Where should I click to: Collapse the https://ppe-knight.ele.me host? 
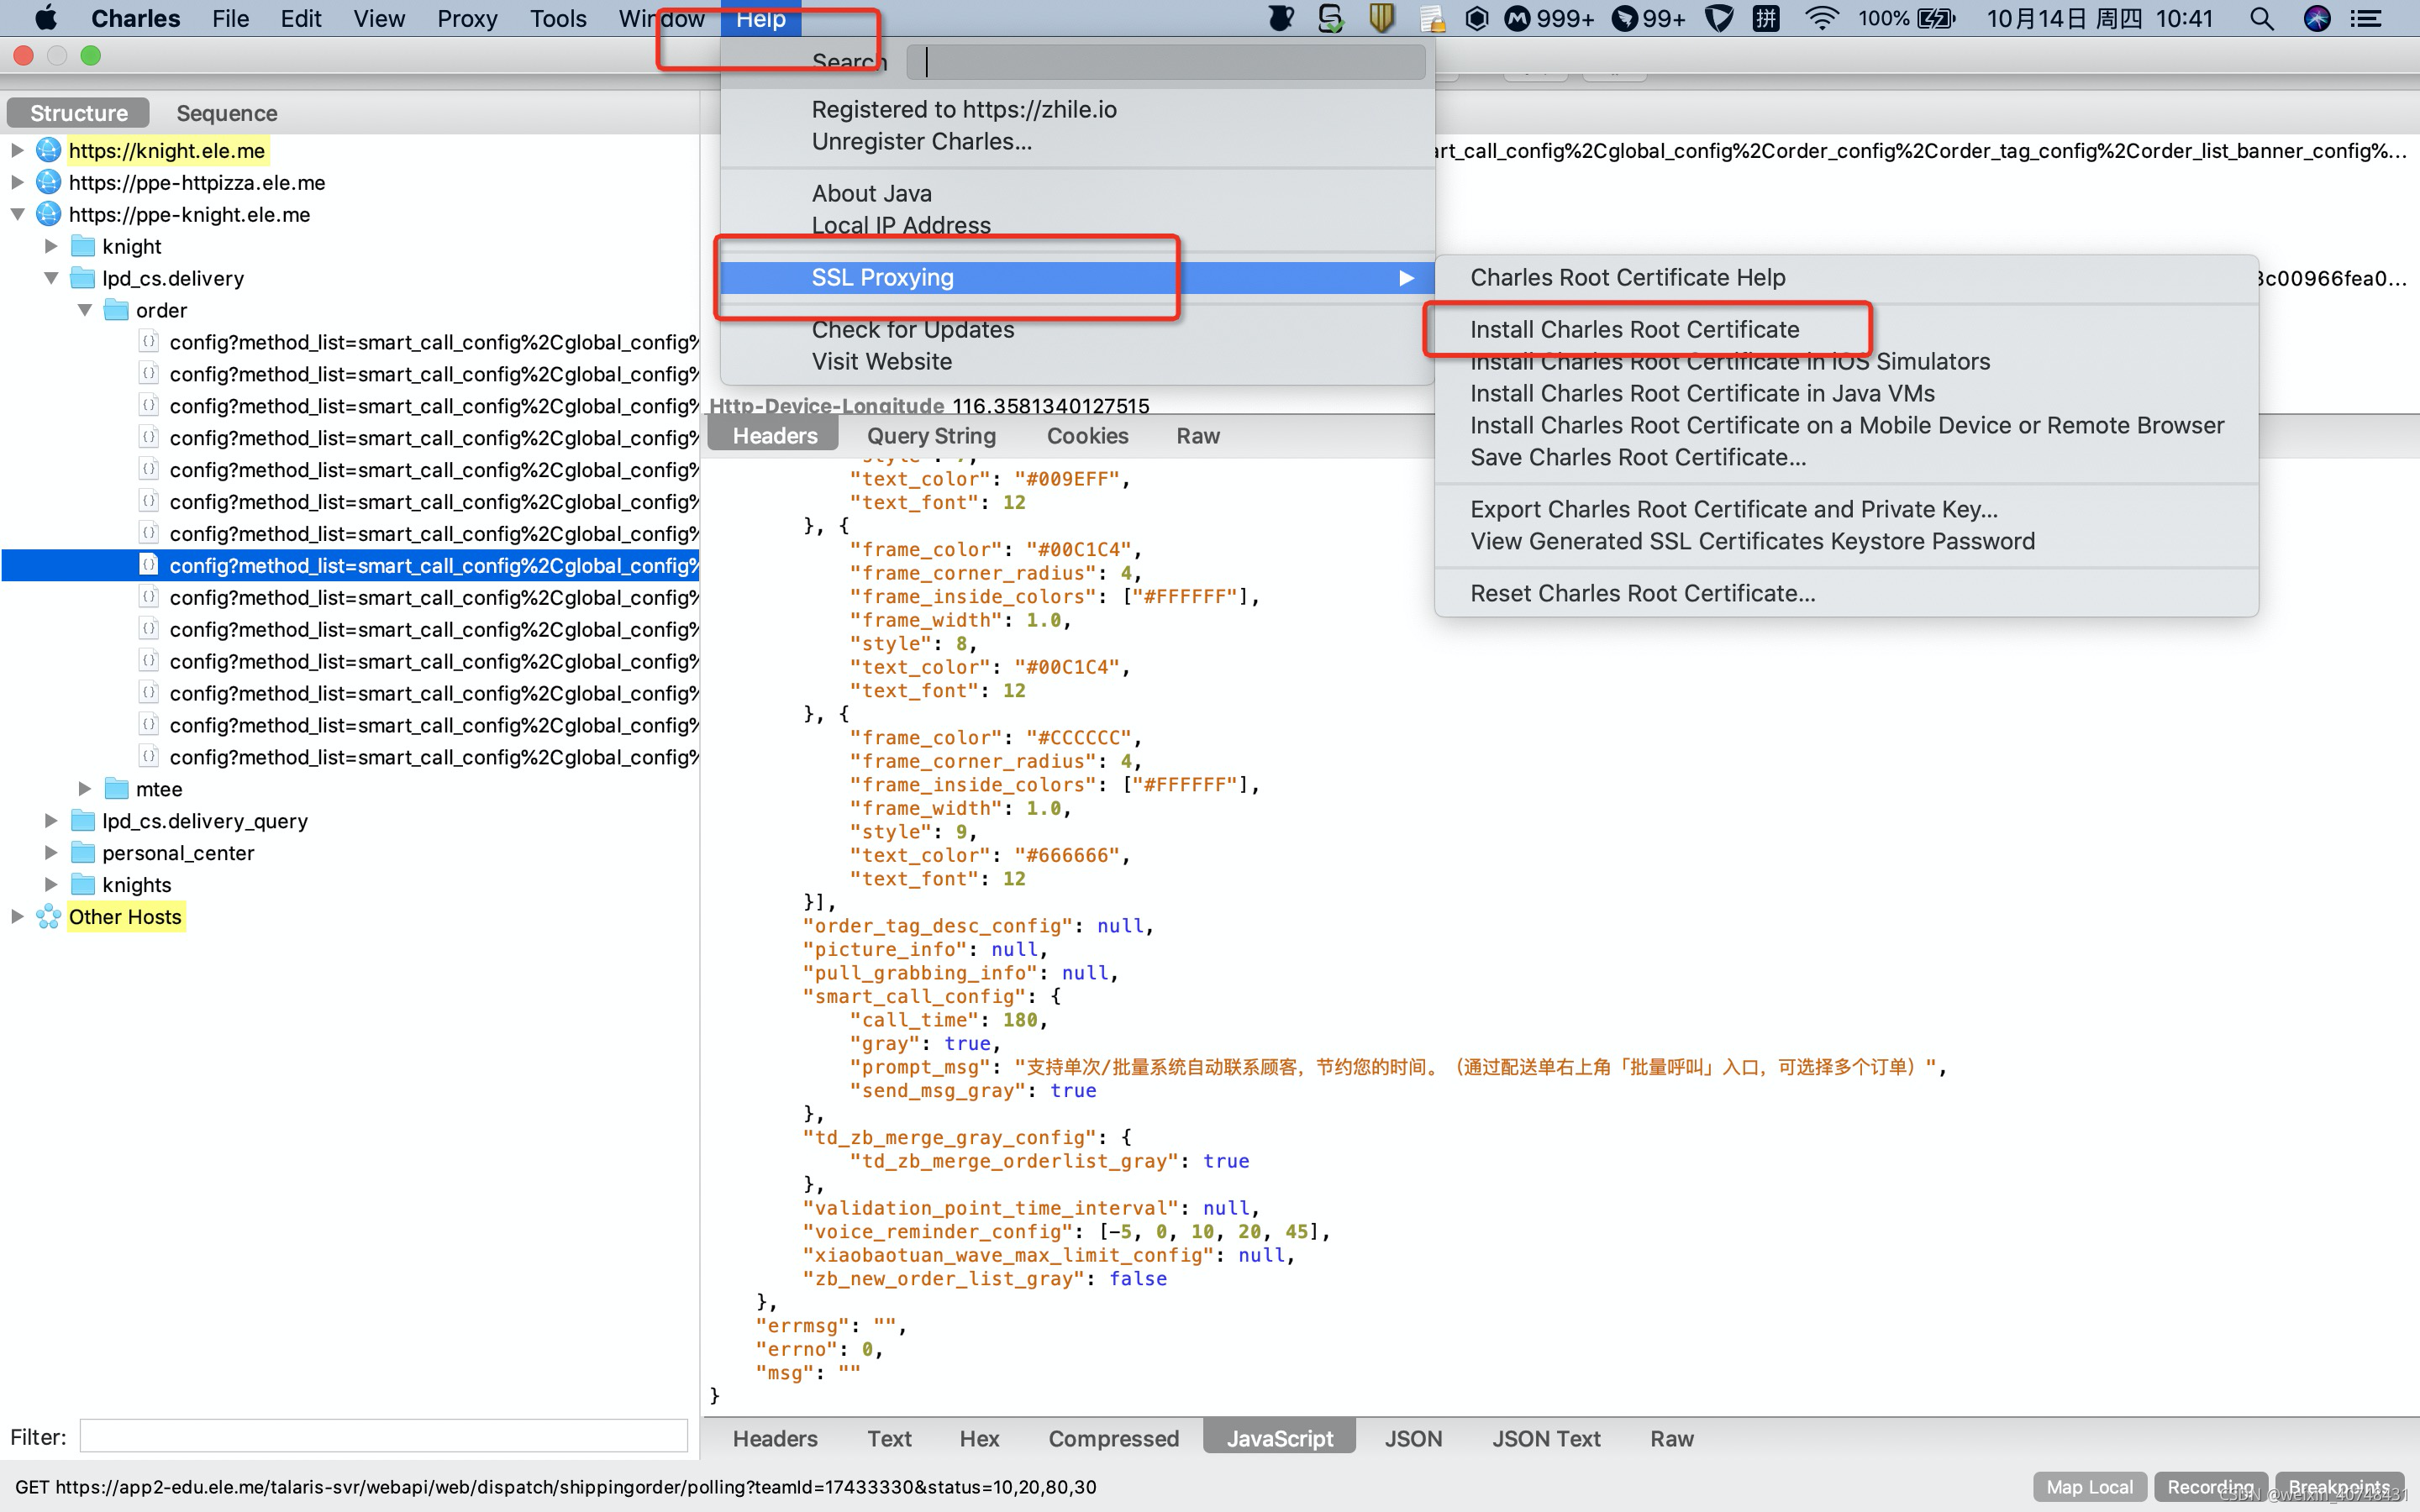pyautogui.click(x=17, y=214)
